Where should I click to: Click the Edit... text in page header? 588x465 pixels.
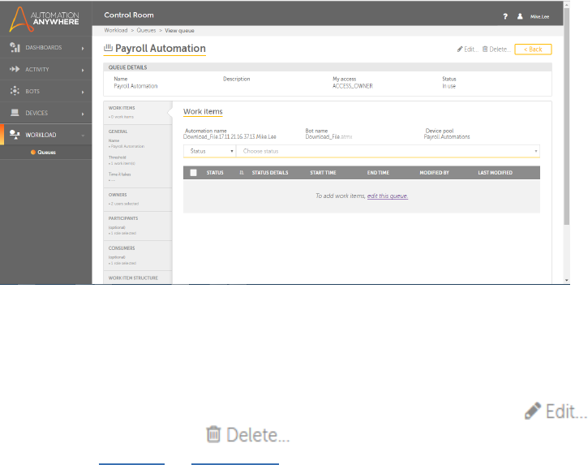click(471, 50)
